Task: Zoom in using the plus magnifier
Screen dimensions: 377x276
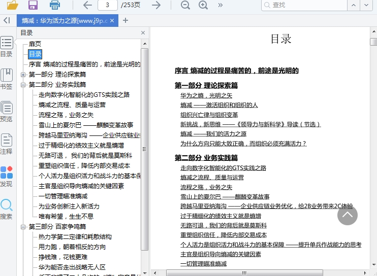Action: click(203, 5)
